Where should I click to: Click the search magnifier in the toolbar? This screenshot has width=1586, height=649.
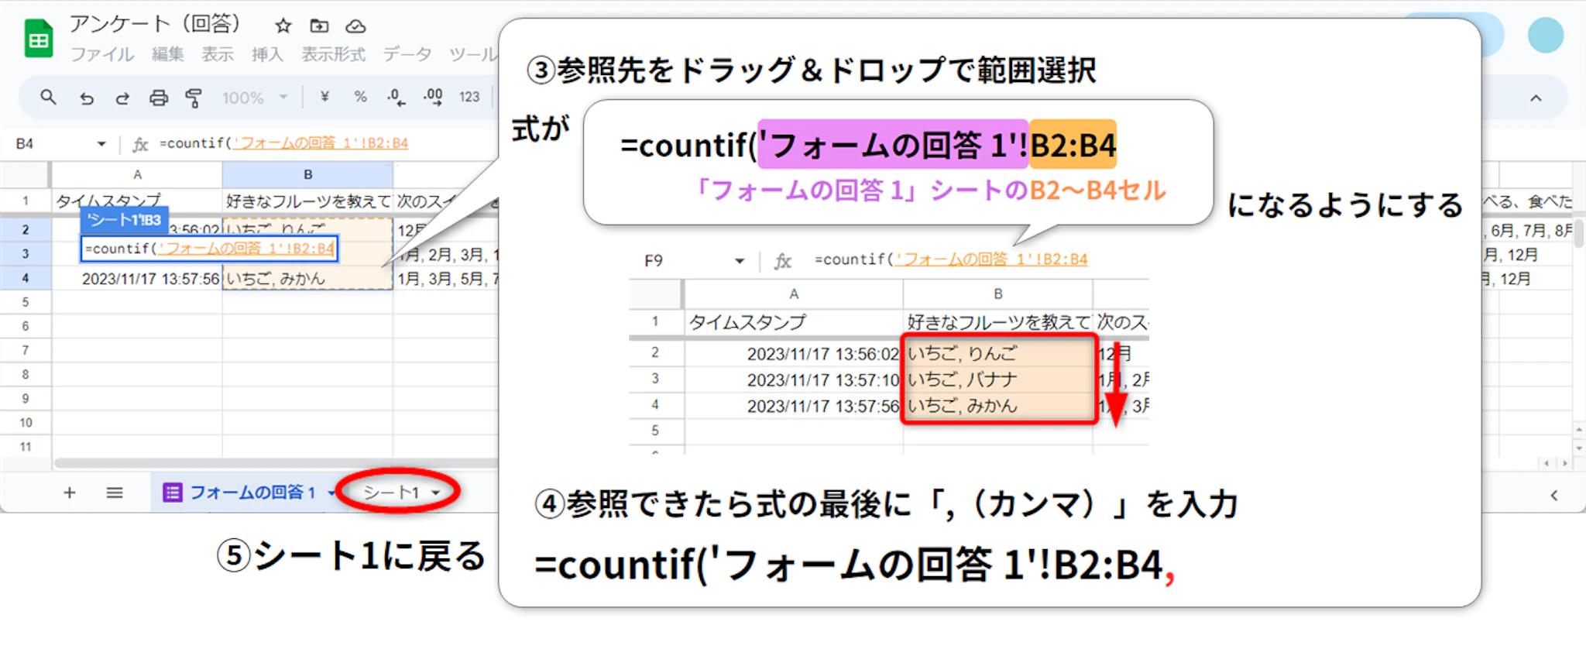48,98
